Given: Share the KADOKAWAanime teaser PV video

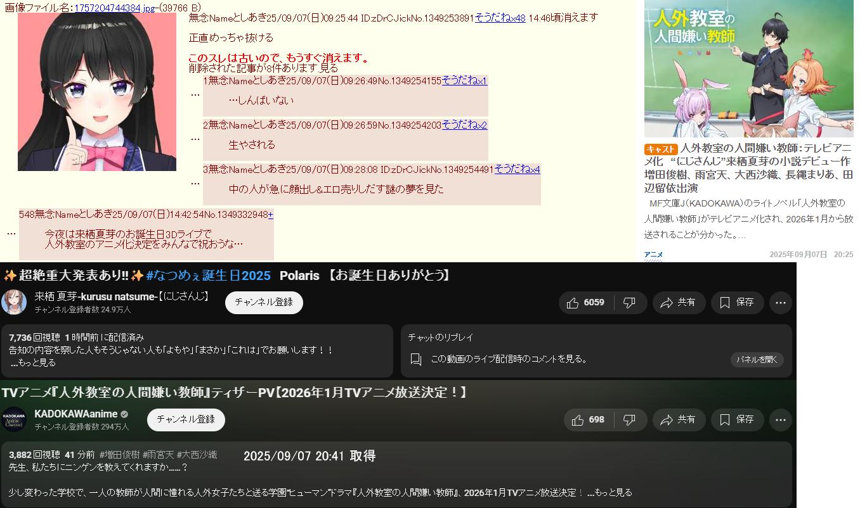Looking at the screenshot, I should coord(678,420).
